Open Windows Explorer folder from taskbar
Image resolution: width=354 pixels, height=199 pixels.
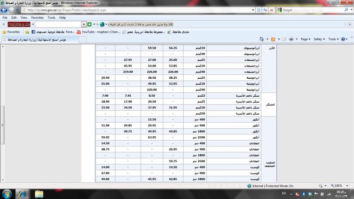tap(39, 193)
